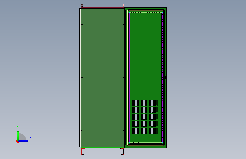246x159 pixels.
Task: Select the white panel edge on the cabinet's left
Action: pyautogui.click(x=80, y=78)
